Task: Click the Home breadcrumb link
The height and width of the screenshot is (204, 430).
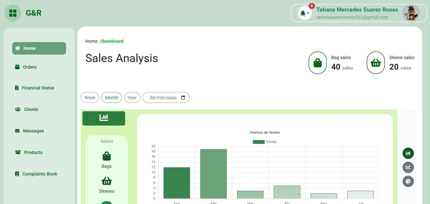Action: (x=91, y=41)
